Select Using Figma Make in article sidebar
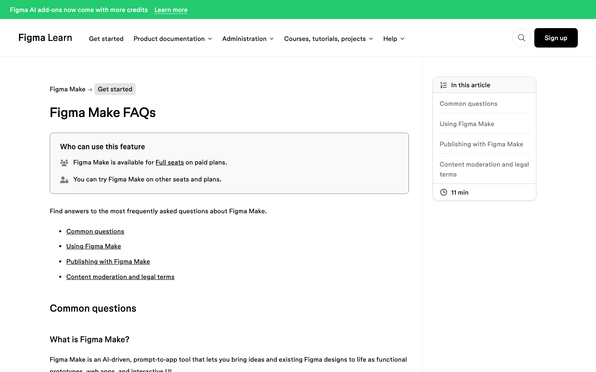The width and height of the screenshot is (596, 372). coord(467,124)
